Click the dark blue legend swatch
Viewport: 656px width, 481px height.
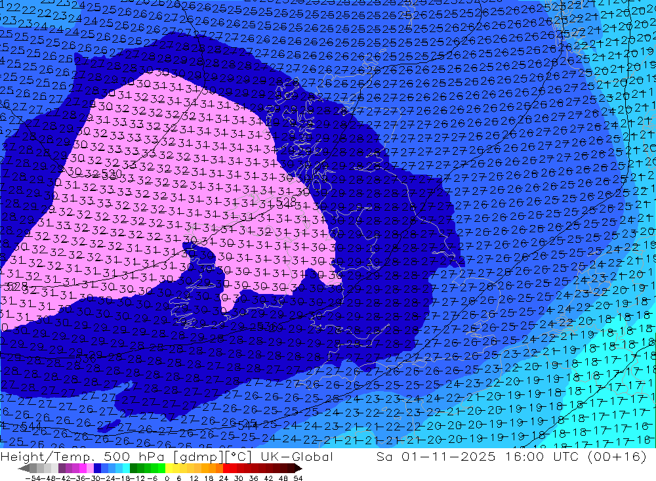(x=97, y=469)
